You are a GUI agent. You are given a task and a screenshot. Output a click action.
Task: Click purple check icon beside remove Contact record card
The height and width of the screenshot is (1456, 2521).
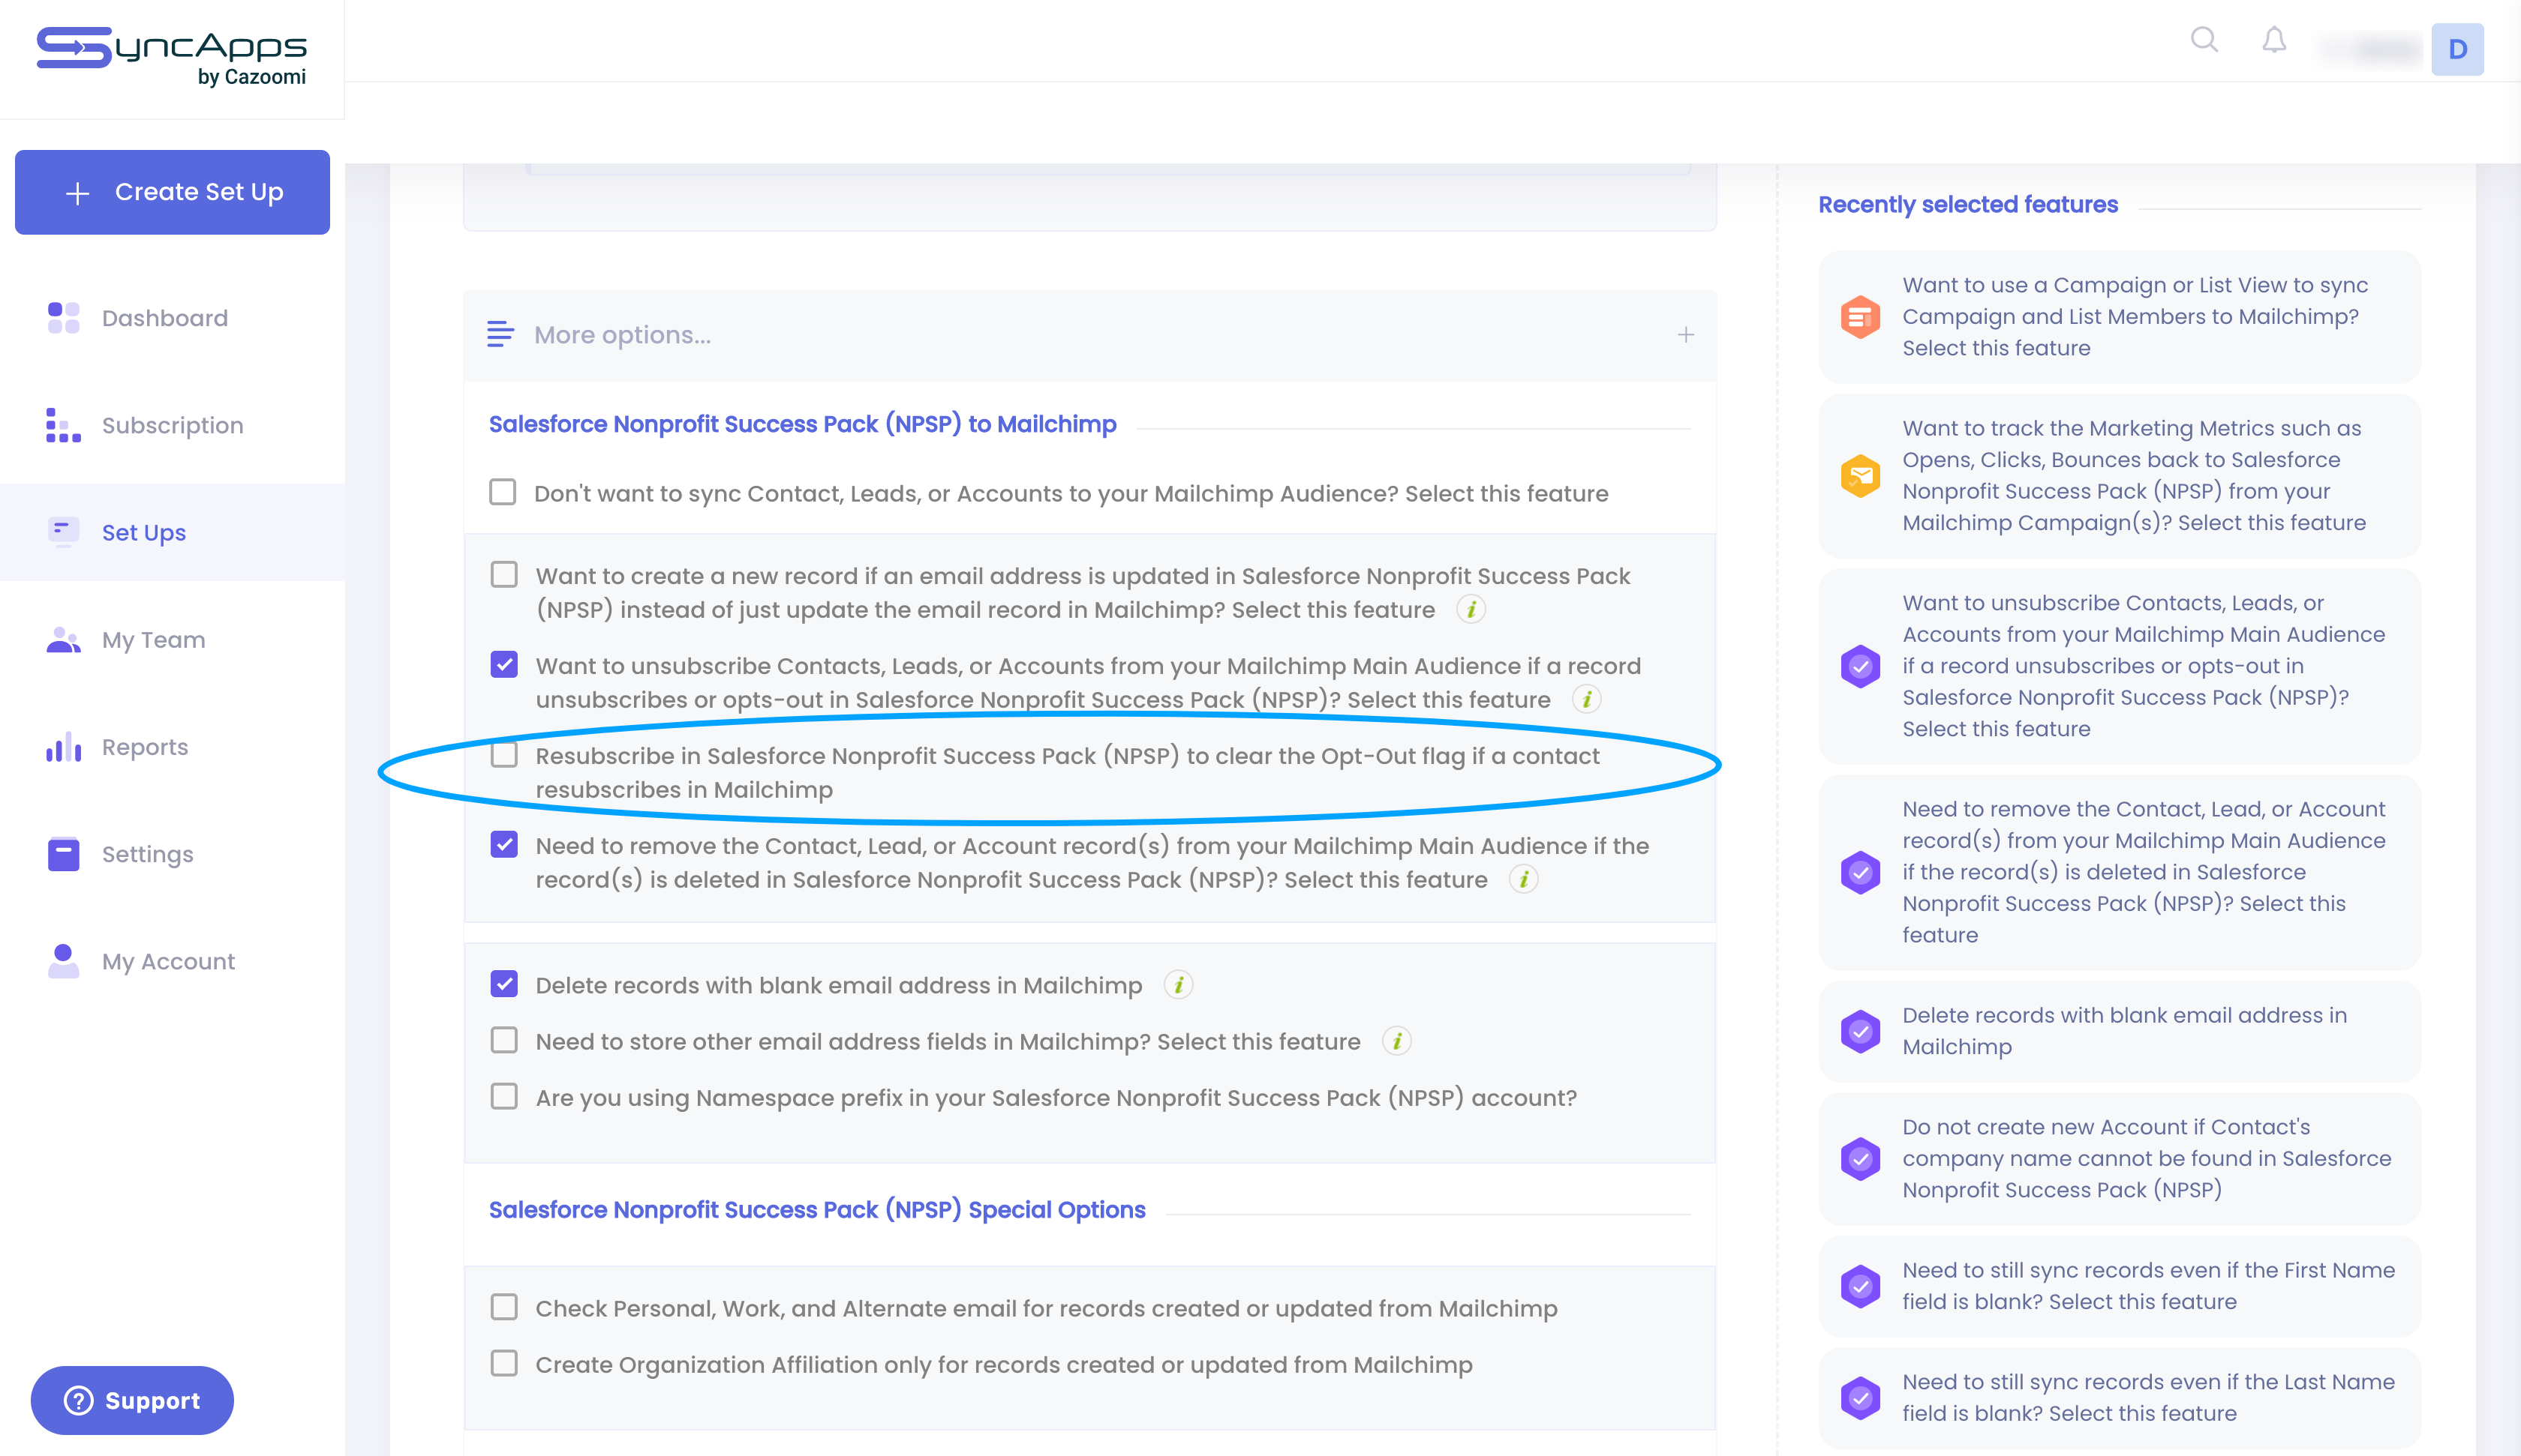coord(1861,872)
